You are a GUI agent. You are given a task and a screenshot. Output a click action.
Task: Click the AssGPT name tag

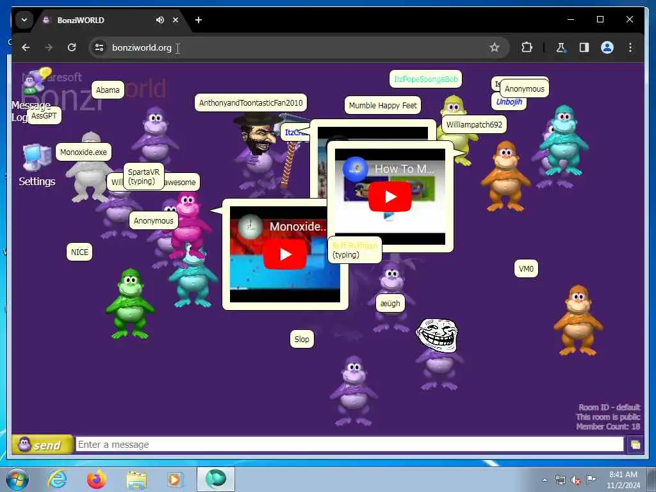pyautogui.click(x=44, y=115)
